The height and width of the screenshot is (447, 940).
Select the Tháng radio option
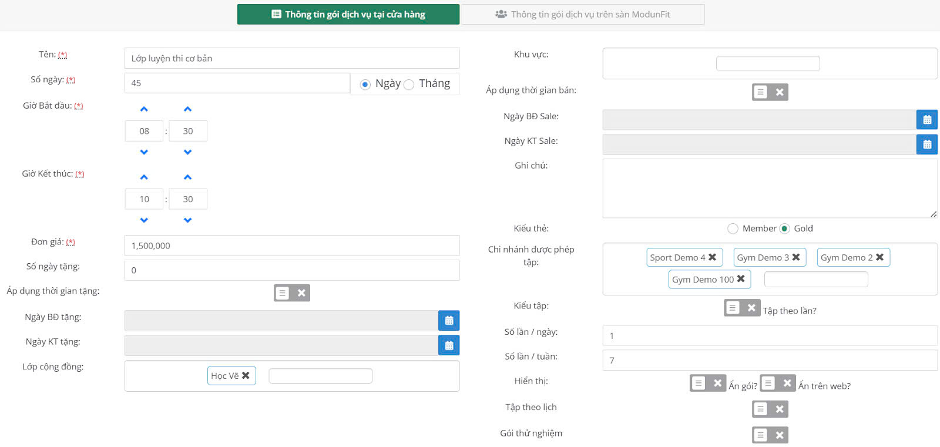pos(409,85)
